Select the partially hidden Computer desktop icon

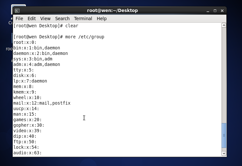10,23
